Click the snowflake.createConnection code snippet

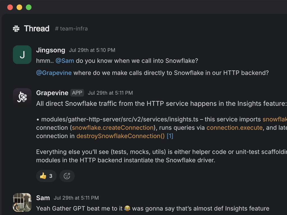(113, 128)
